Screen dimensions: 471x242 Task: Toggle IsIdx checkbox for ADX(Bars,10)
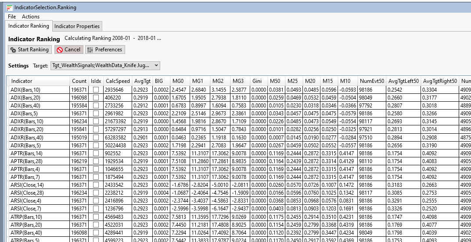(x=96, y=89)
